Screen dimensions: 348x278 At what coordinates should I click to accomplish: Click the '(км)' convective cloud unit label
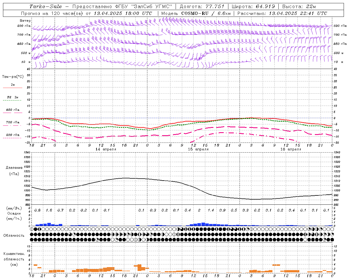click(x=14, y=264)
